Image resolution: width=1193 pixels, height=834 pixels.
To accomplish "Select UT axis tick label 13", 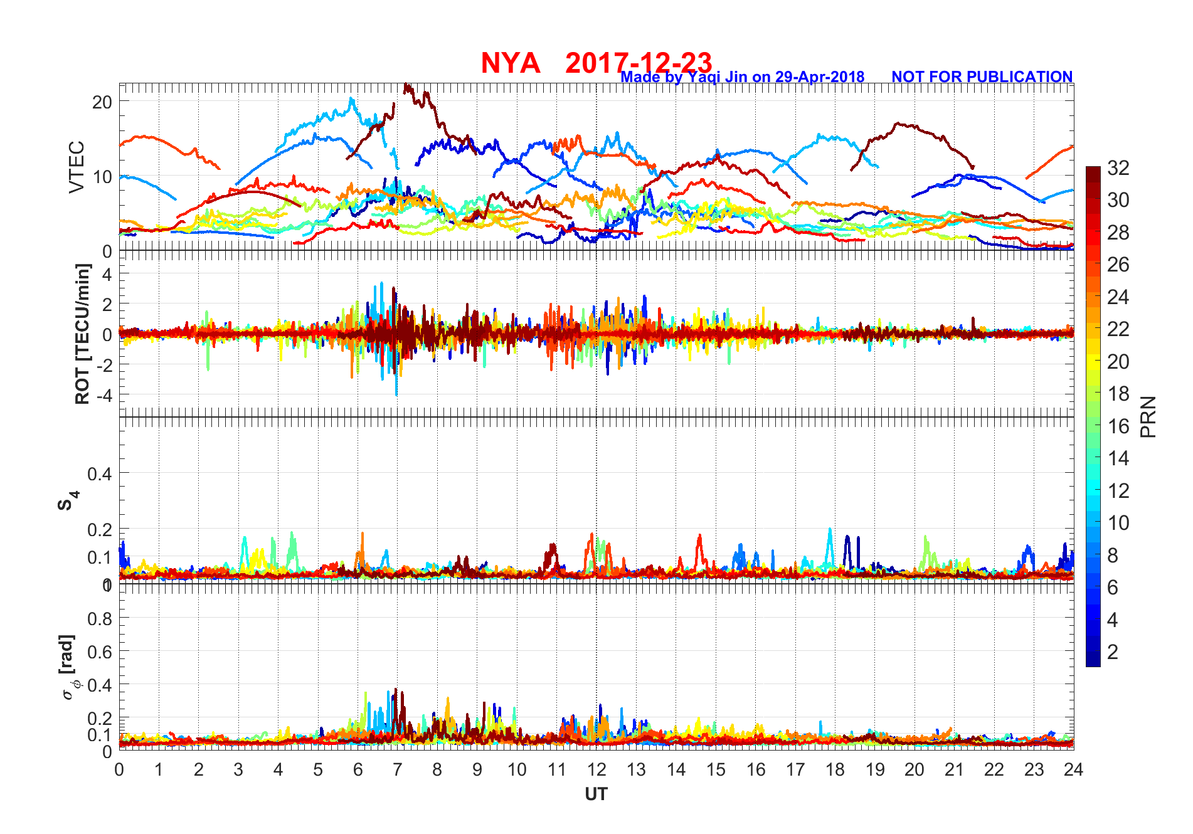I will click(x=636, y=769).
